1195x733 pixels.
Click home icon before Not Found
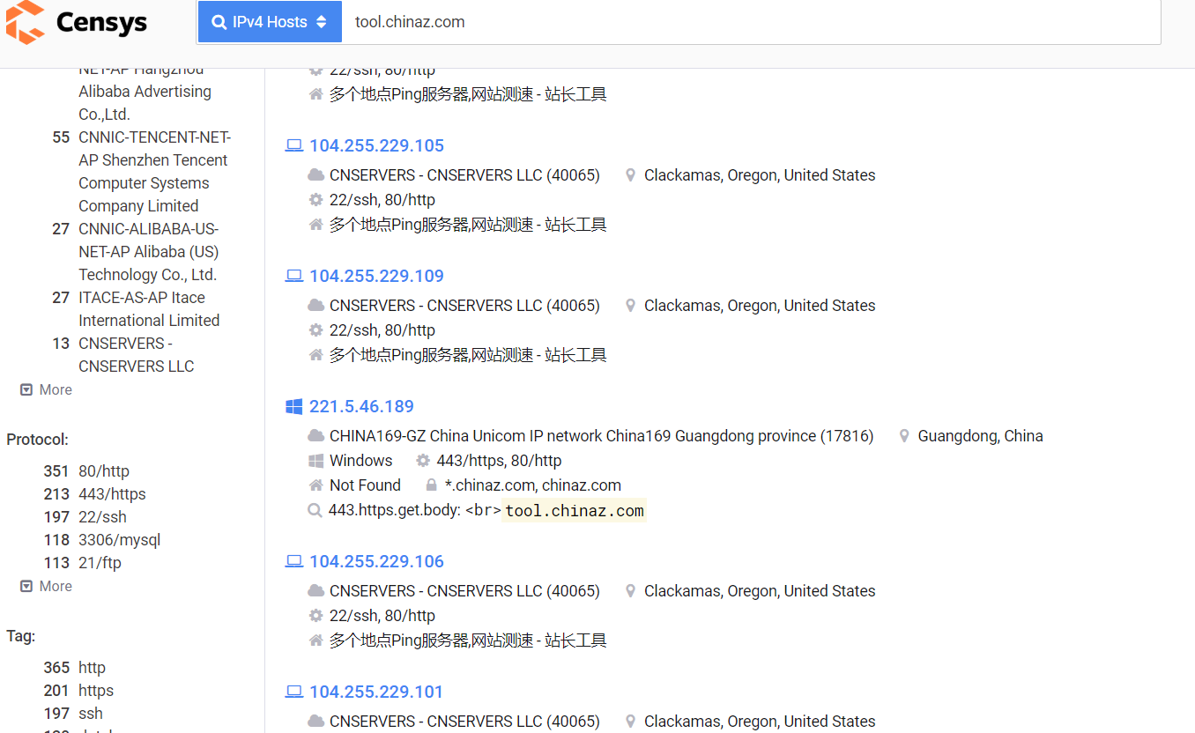pos(315,485)
